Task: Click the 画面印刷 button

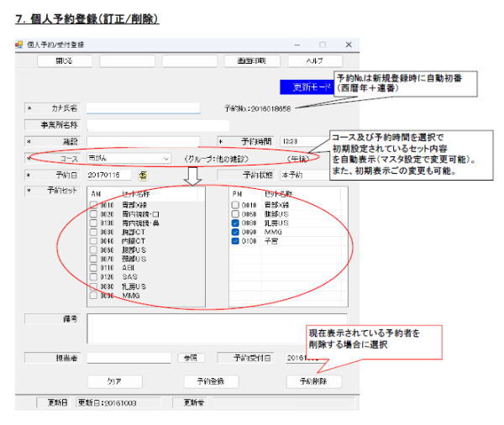Action: [x=252, y=60]
